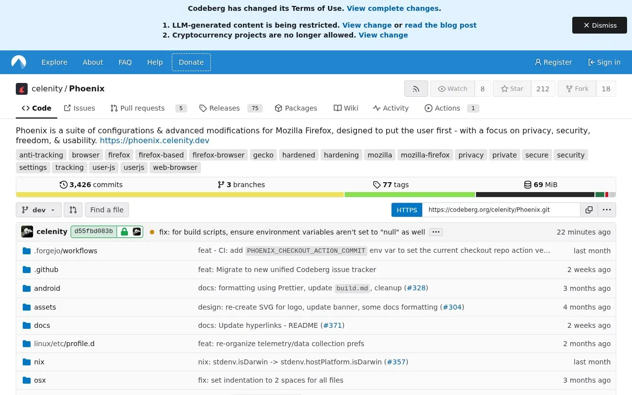Open the dev branch dropdown
The width and height of the screenshot is (632, 395).
coord(39,210)
